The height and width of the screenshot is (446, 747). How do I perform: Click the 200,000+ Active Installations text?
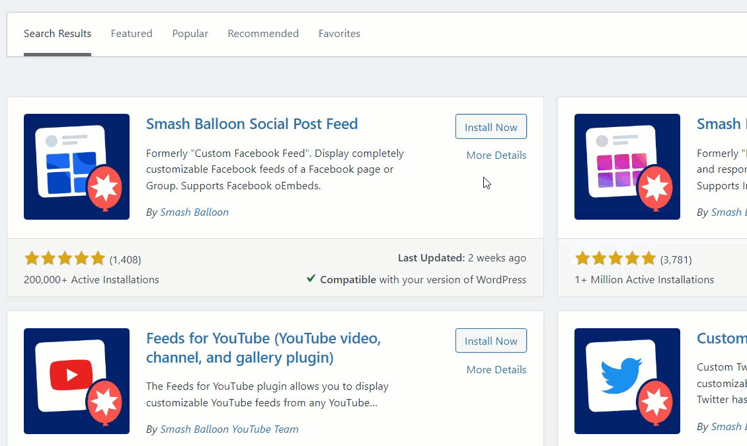point(91,279)
